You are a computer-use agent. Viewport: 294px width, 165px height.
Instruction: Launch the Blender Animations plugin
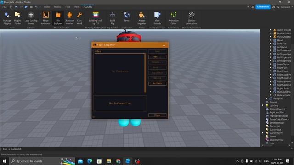pos(192,18)
